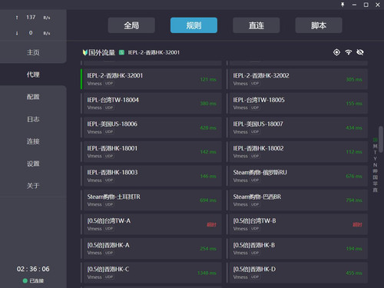Select the Steam购物-土耳其TR node
Image resolution: width=384 pixels, height=288 pixels.
tap(151, 200)
